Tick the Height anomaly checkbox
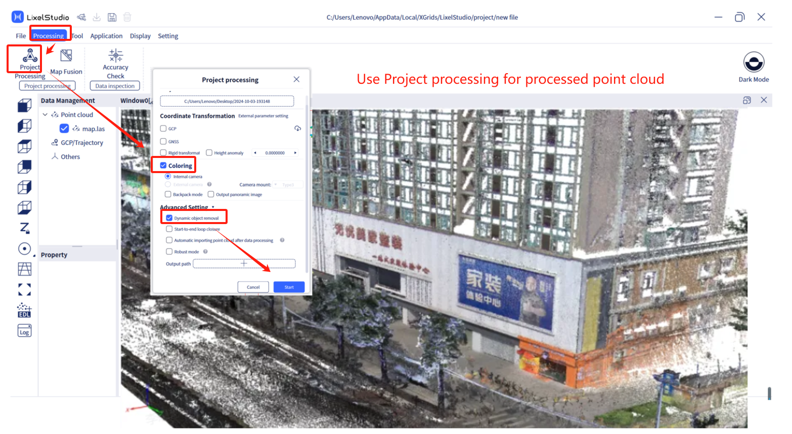The image size is (792, 434). 209,152
